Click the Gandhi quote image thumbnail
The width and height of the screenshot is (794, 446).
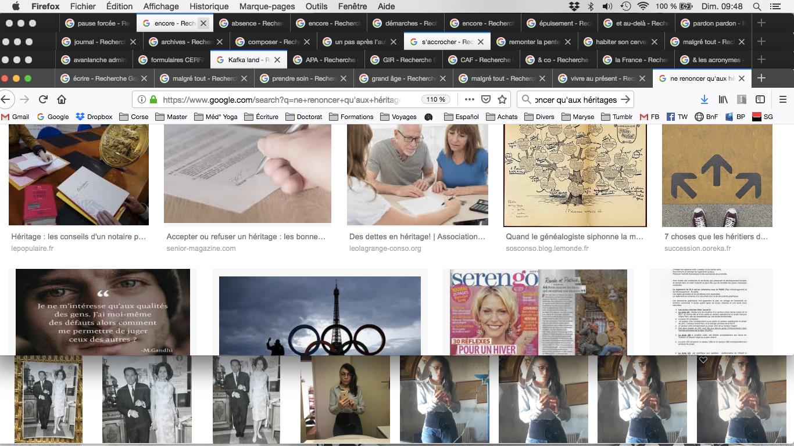coord(102,312)
